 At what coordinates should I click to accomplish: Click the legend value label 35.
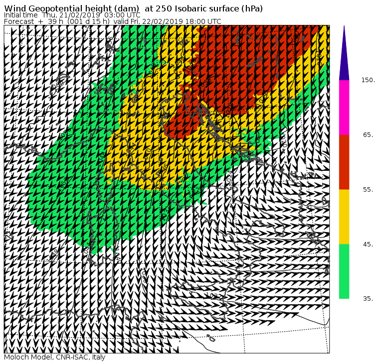tap(368, 299)
